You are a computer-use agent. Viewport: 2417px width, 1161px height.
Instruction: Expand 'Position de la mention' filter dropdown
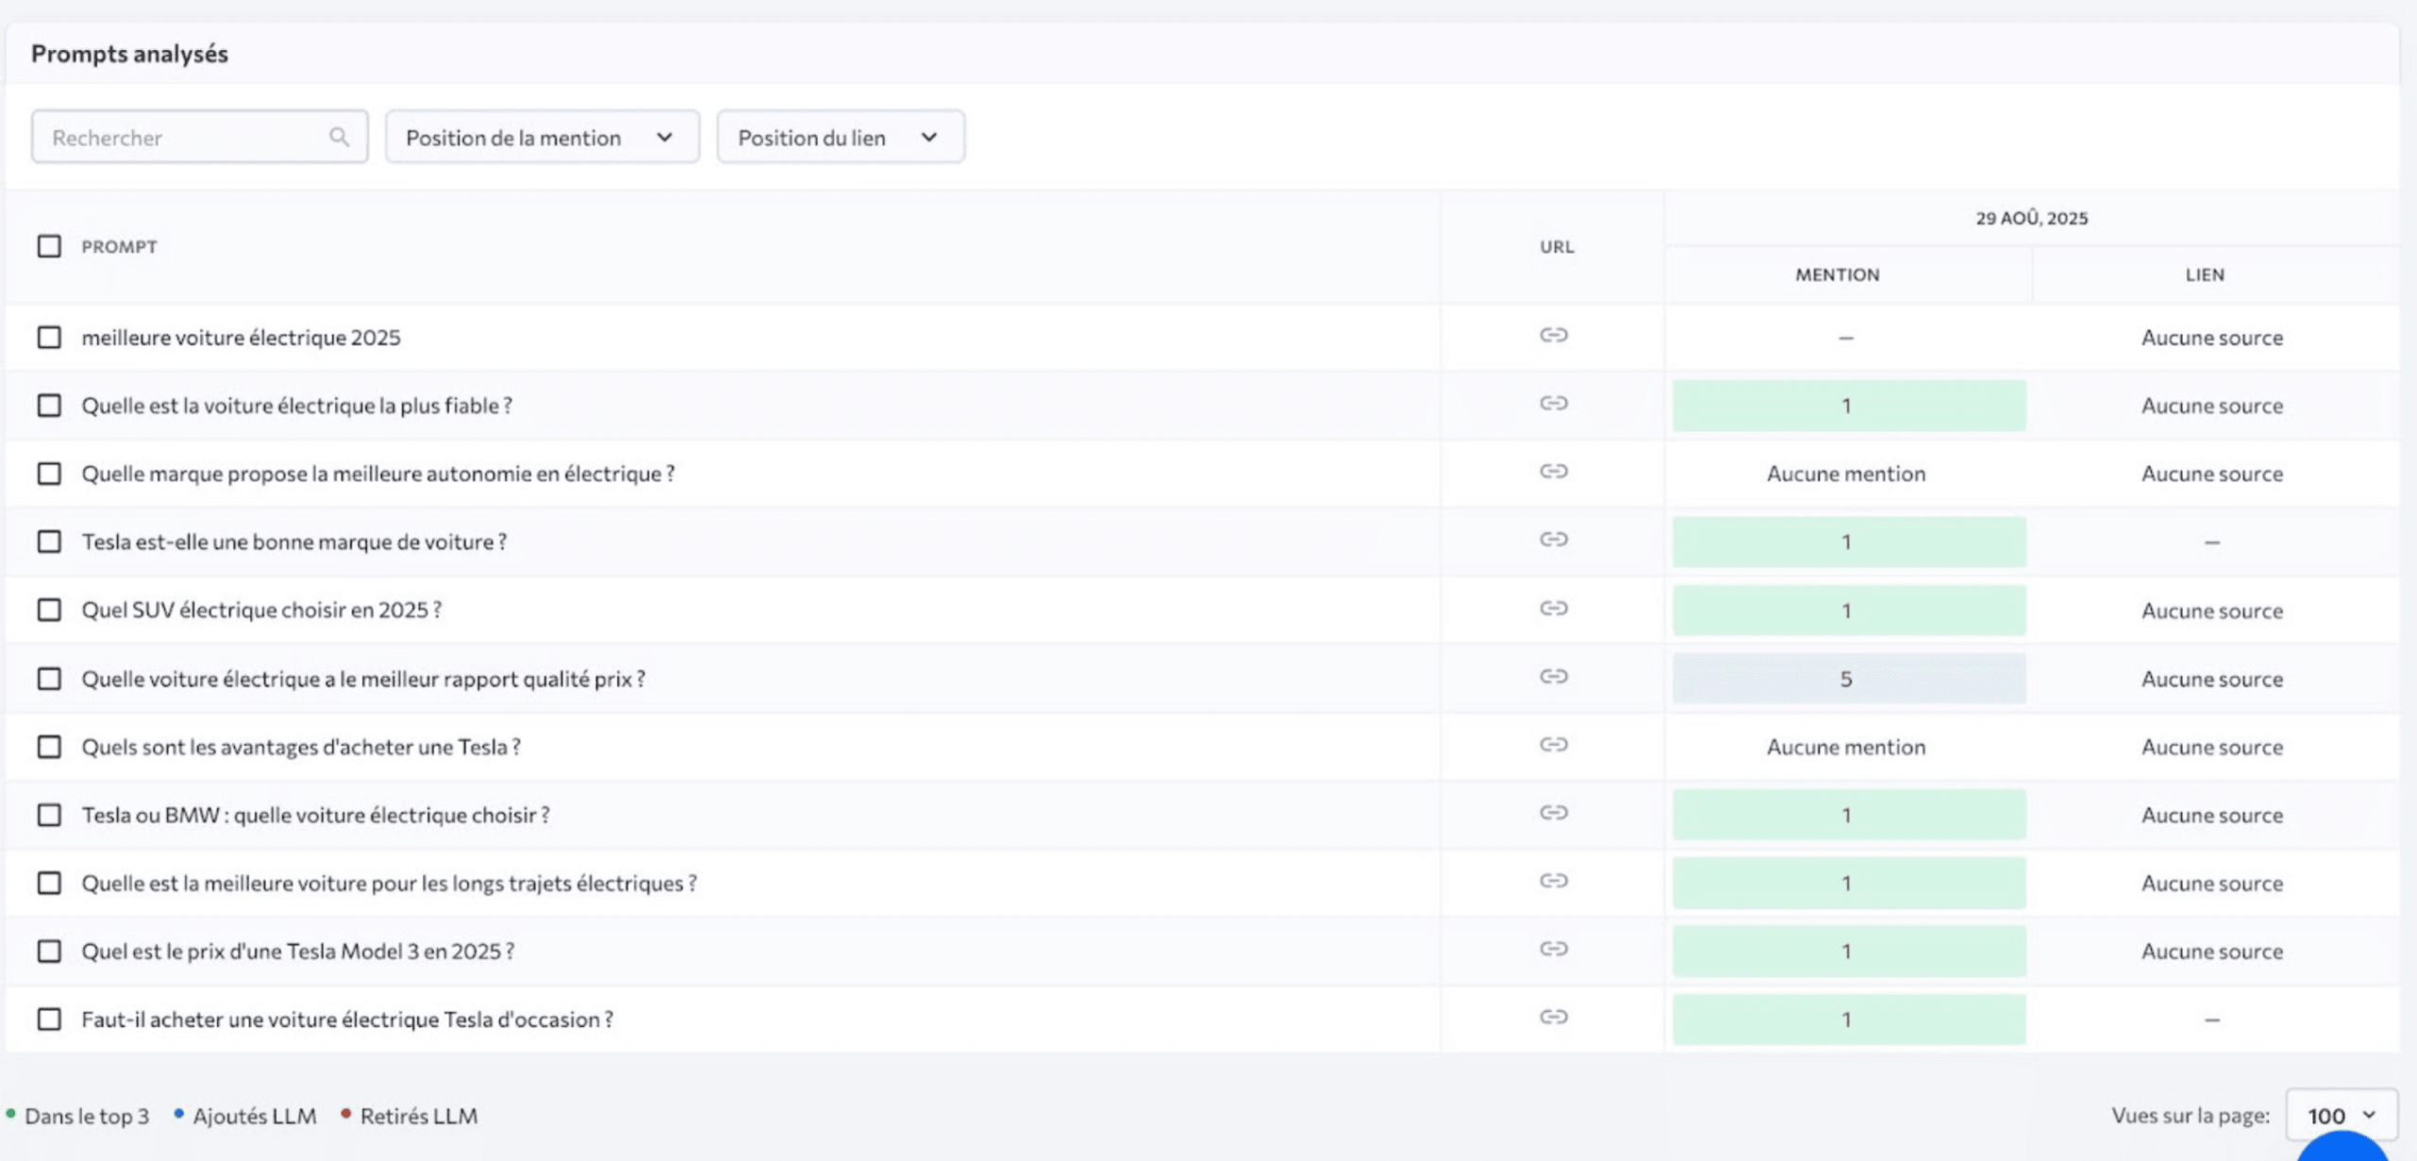(x=542, y=137)
